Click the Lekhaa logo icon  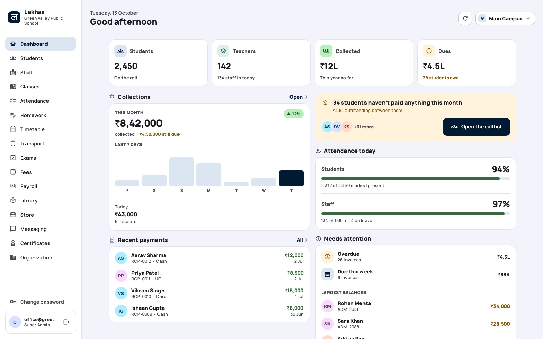(x=14, y=17)
